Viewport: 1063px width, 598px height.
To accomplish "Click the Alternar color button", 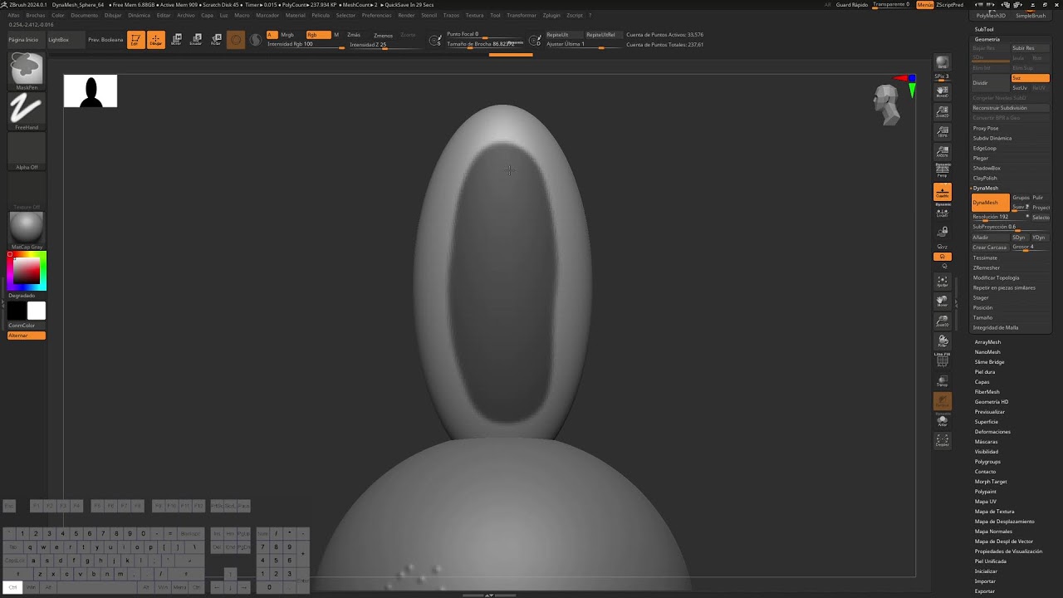I will [27, 336].
